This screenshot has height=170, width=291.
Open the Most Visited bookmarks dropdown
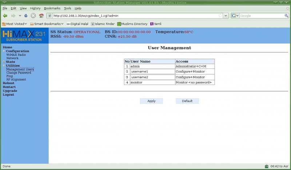15,24
